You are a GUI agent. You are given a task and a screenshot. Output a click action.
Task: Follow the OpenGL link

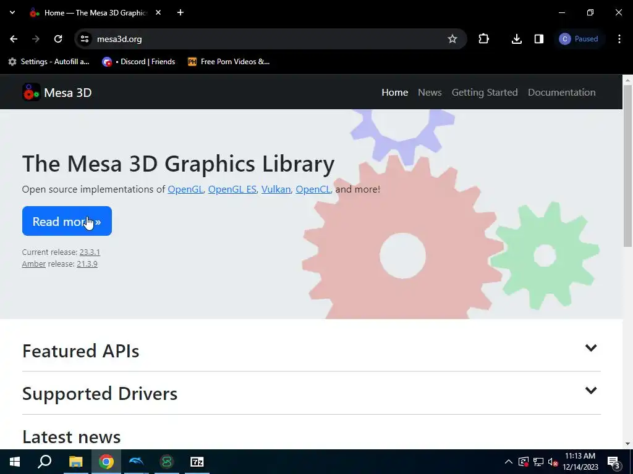pos(185,189)
